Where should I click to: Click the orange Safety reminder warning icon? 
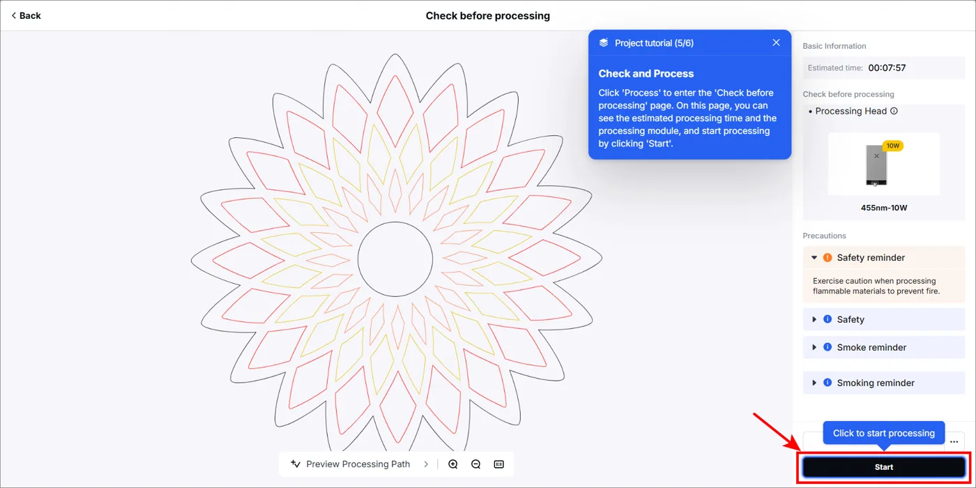[828, 257]
